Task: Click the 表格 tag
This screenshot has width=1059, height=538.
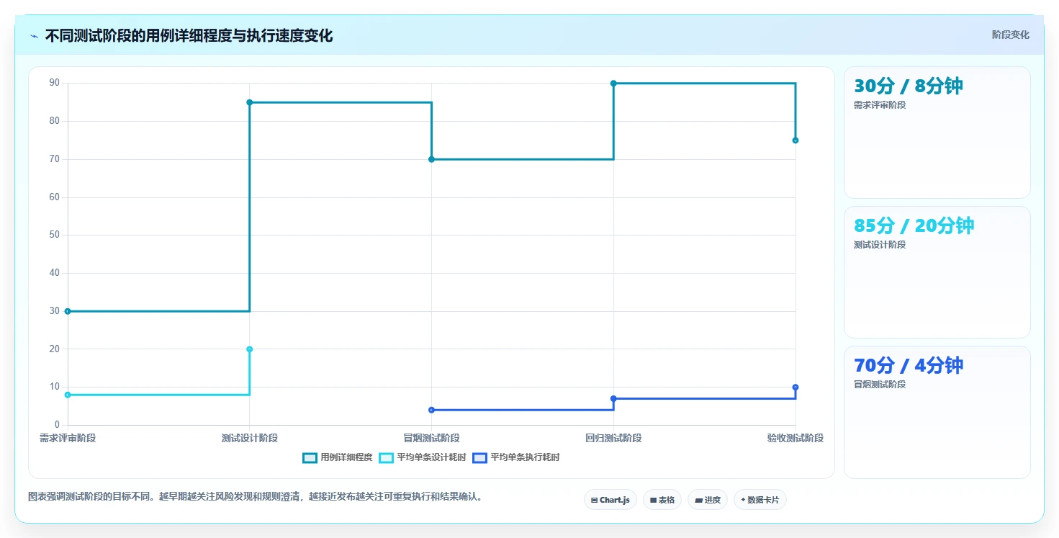Action: pos(662,500)
